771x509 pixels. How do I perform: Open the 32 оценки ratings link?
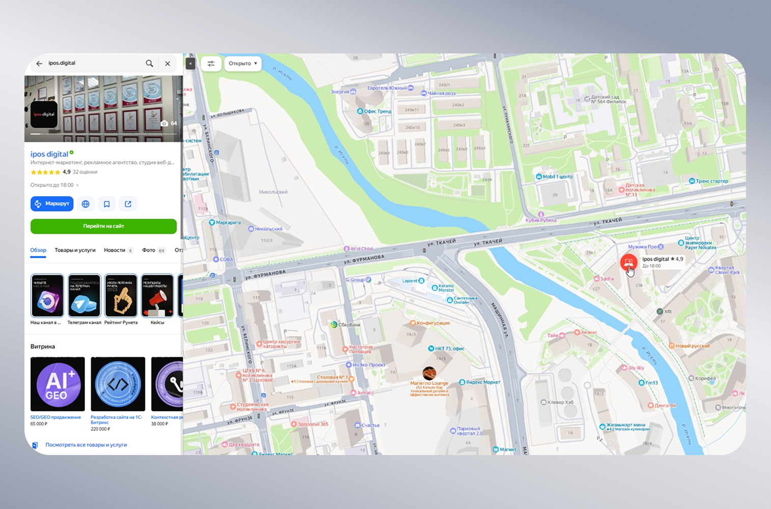(x=85, y=172)
